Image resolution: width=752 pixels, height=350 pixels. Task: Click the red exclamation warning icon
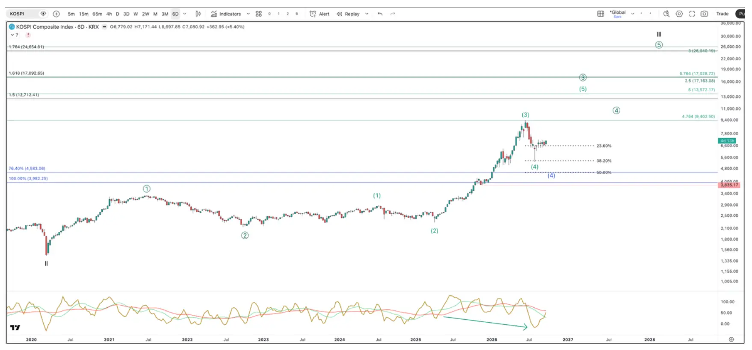coord(28,35)
